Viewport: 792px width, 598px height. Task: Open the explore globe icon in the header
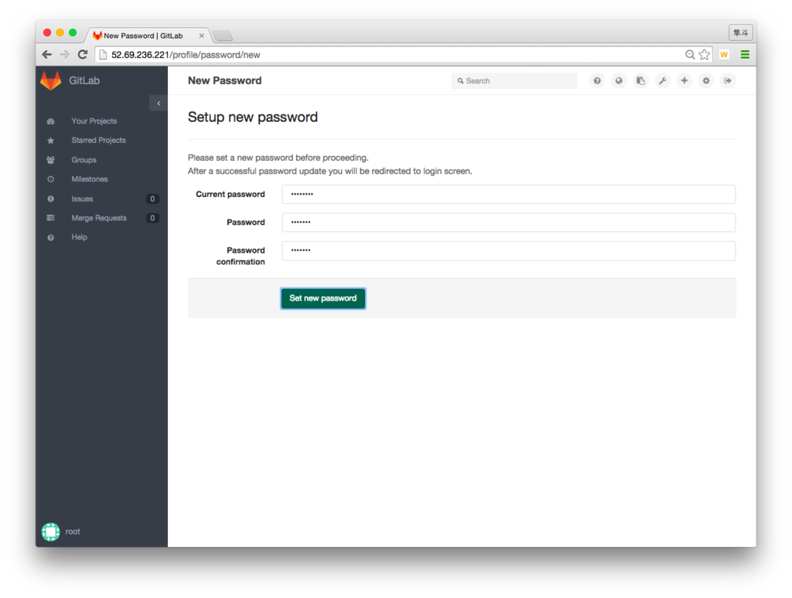619,81
